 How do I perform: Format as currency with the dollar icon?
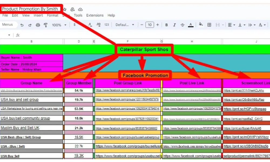click(x=75, y=25)
